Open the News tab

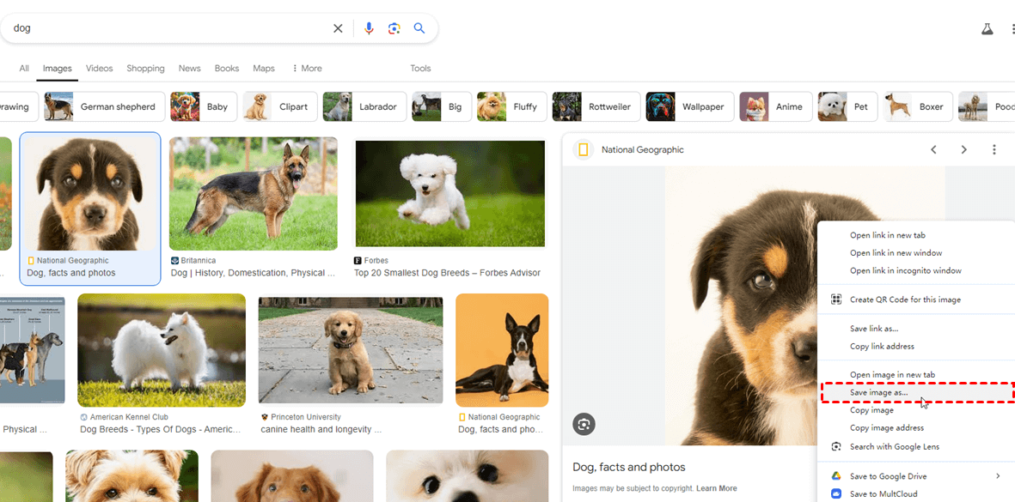[x=190, y=69]
